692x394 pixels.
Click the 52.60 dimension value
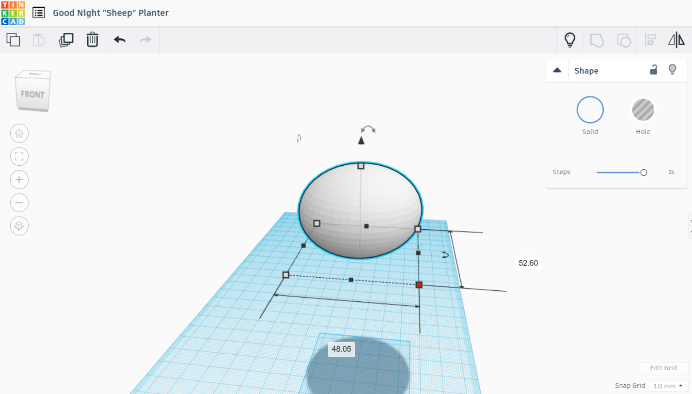(x=528, y=263)
